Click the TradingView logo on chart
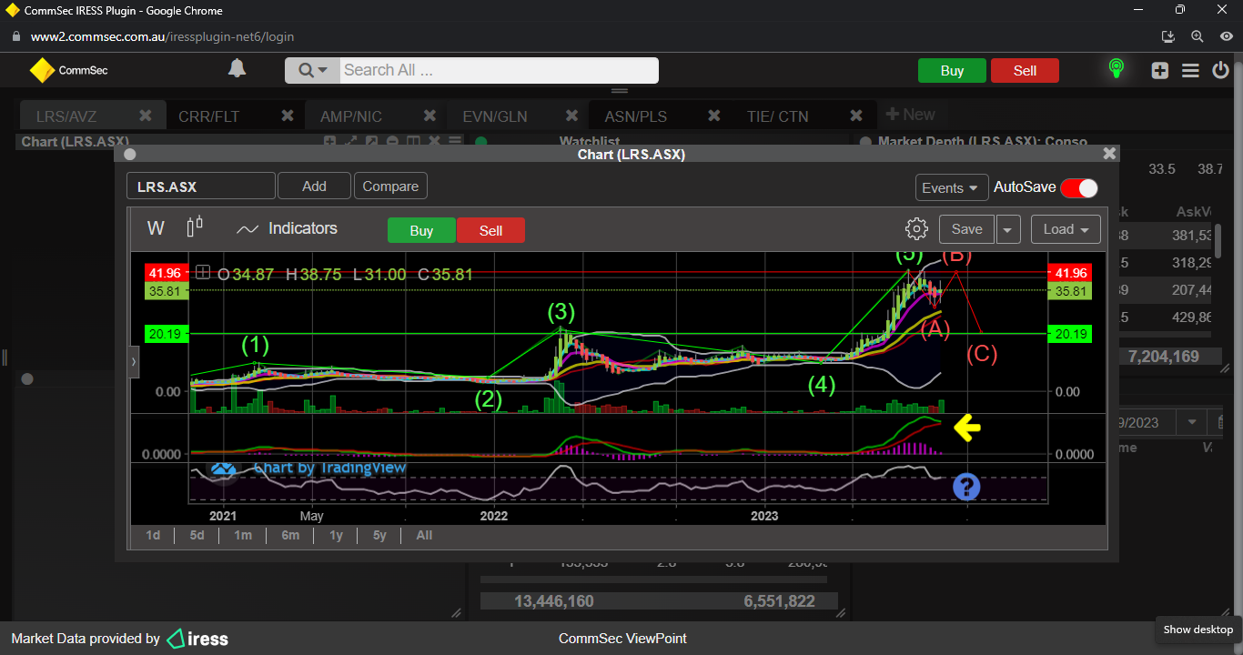The image size is (1243, 655). pyautogui.click(x=223, y=469)
